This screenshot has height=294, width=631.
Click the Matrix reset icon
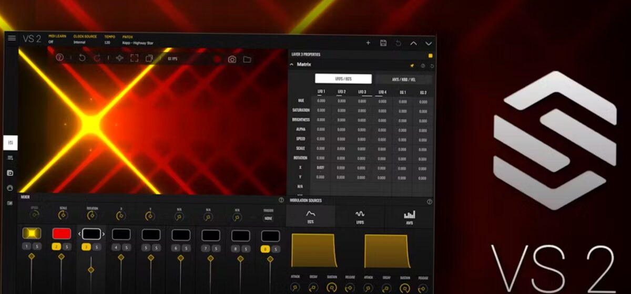pos(432,66)
